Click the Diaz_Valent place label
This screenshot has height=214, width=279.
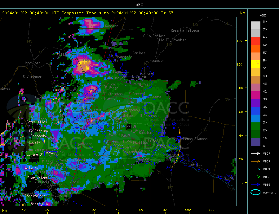[38, 178]
